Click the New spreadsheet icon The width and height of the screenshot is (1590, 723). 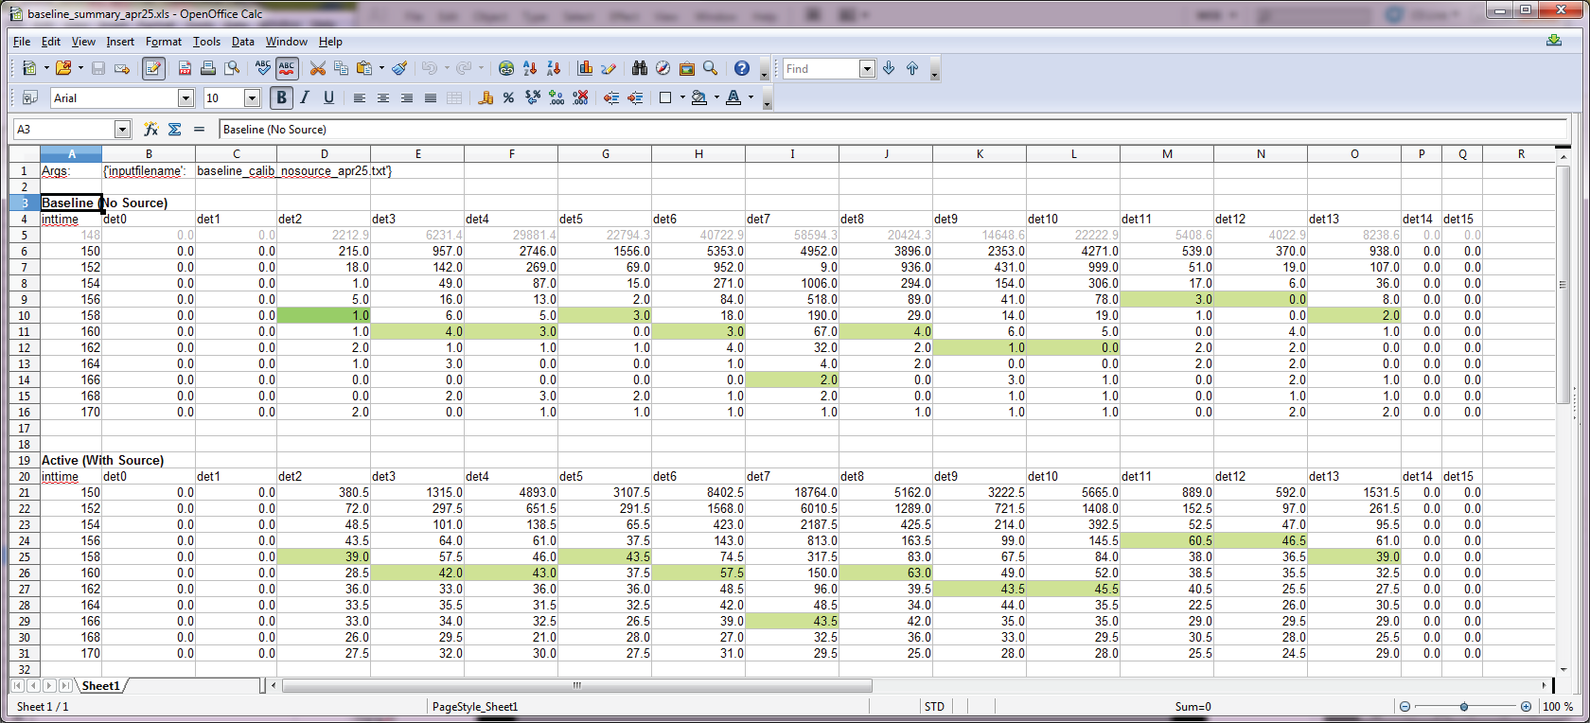coord(29,68)
